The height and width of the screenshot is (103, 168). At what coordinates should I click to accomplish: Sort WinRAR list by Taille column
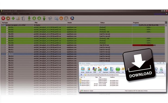97,77
